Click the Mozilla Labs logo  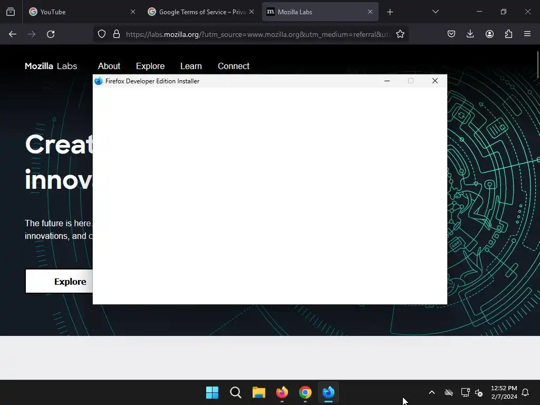tap(51, 66)
